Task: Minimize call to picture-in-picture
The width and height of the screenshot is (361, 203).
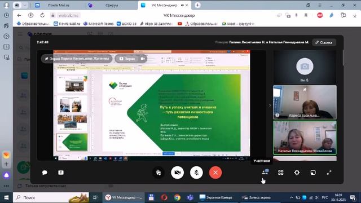Action: pyautogui.click(x=313, y=173)
